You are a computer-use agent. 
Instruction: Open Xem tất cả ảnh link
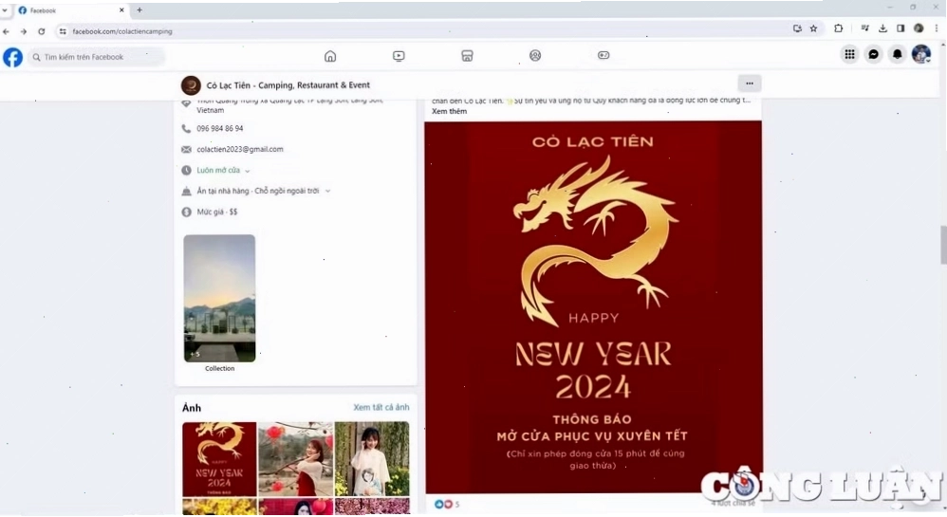pyautogui.click(x=381, y=407)
